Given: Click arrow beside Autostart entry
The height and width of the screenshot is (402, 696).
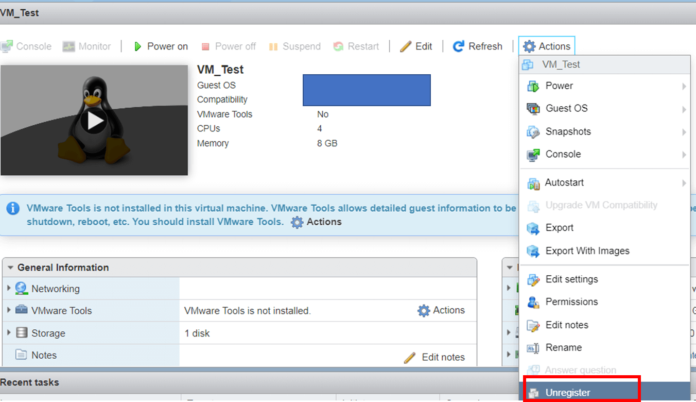Looking at the screenshot, I should 684,183.
